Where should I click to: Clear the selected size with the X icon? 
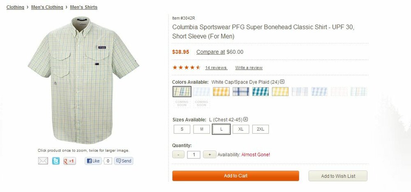point(245,119)
